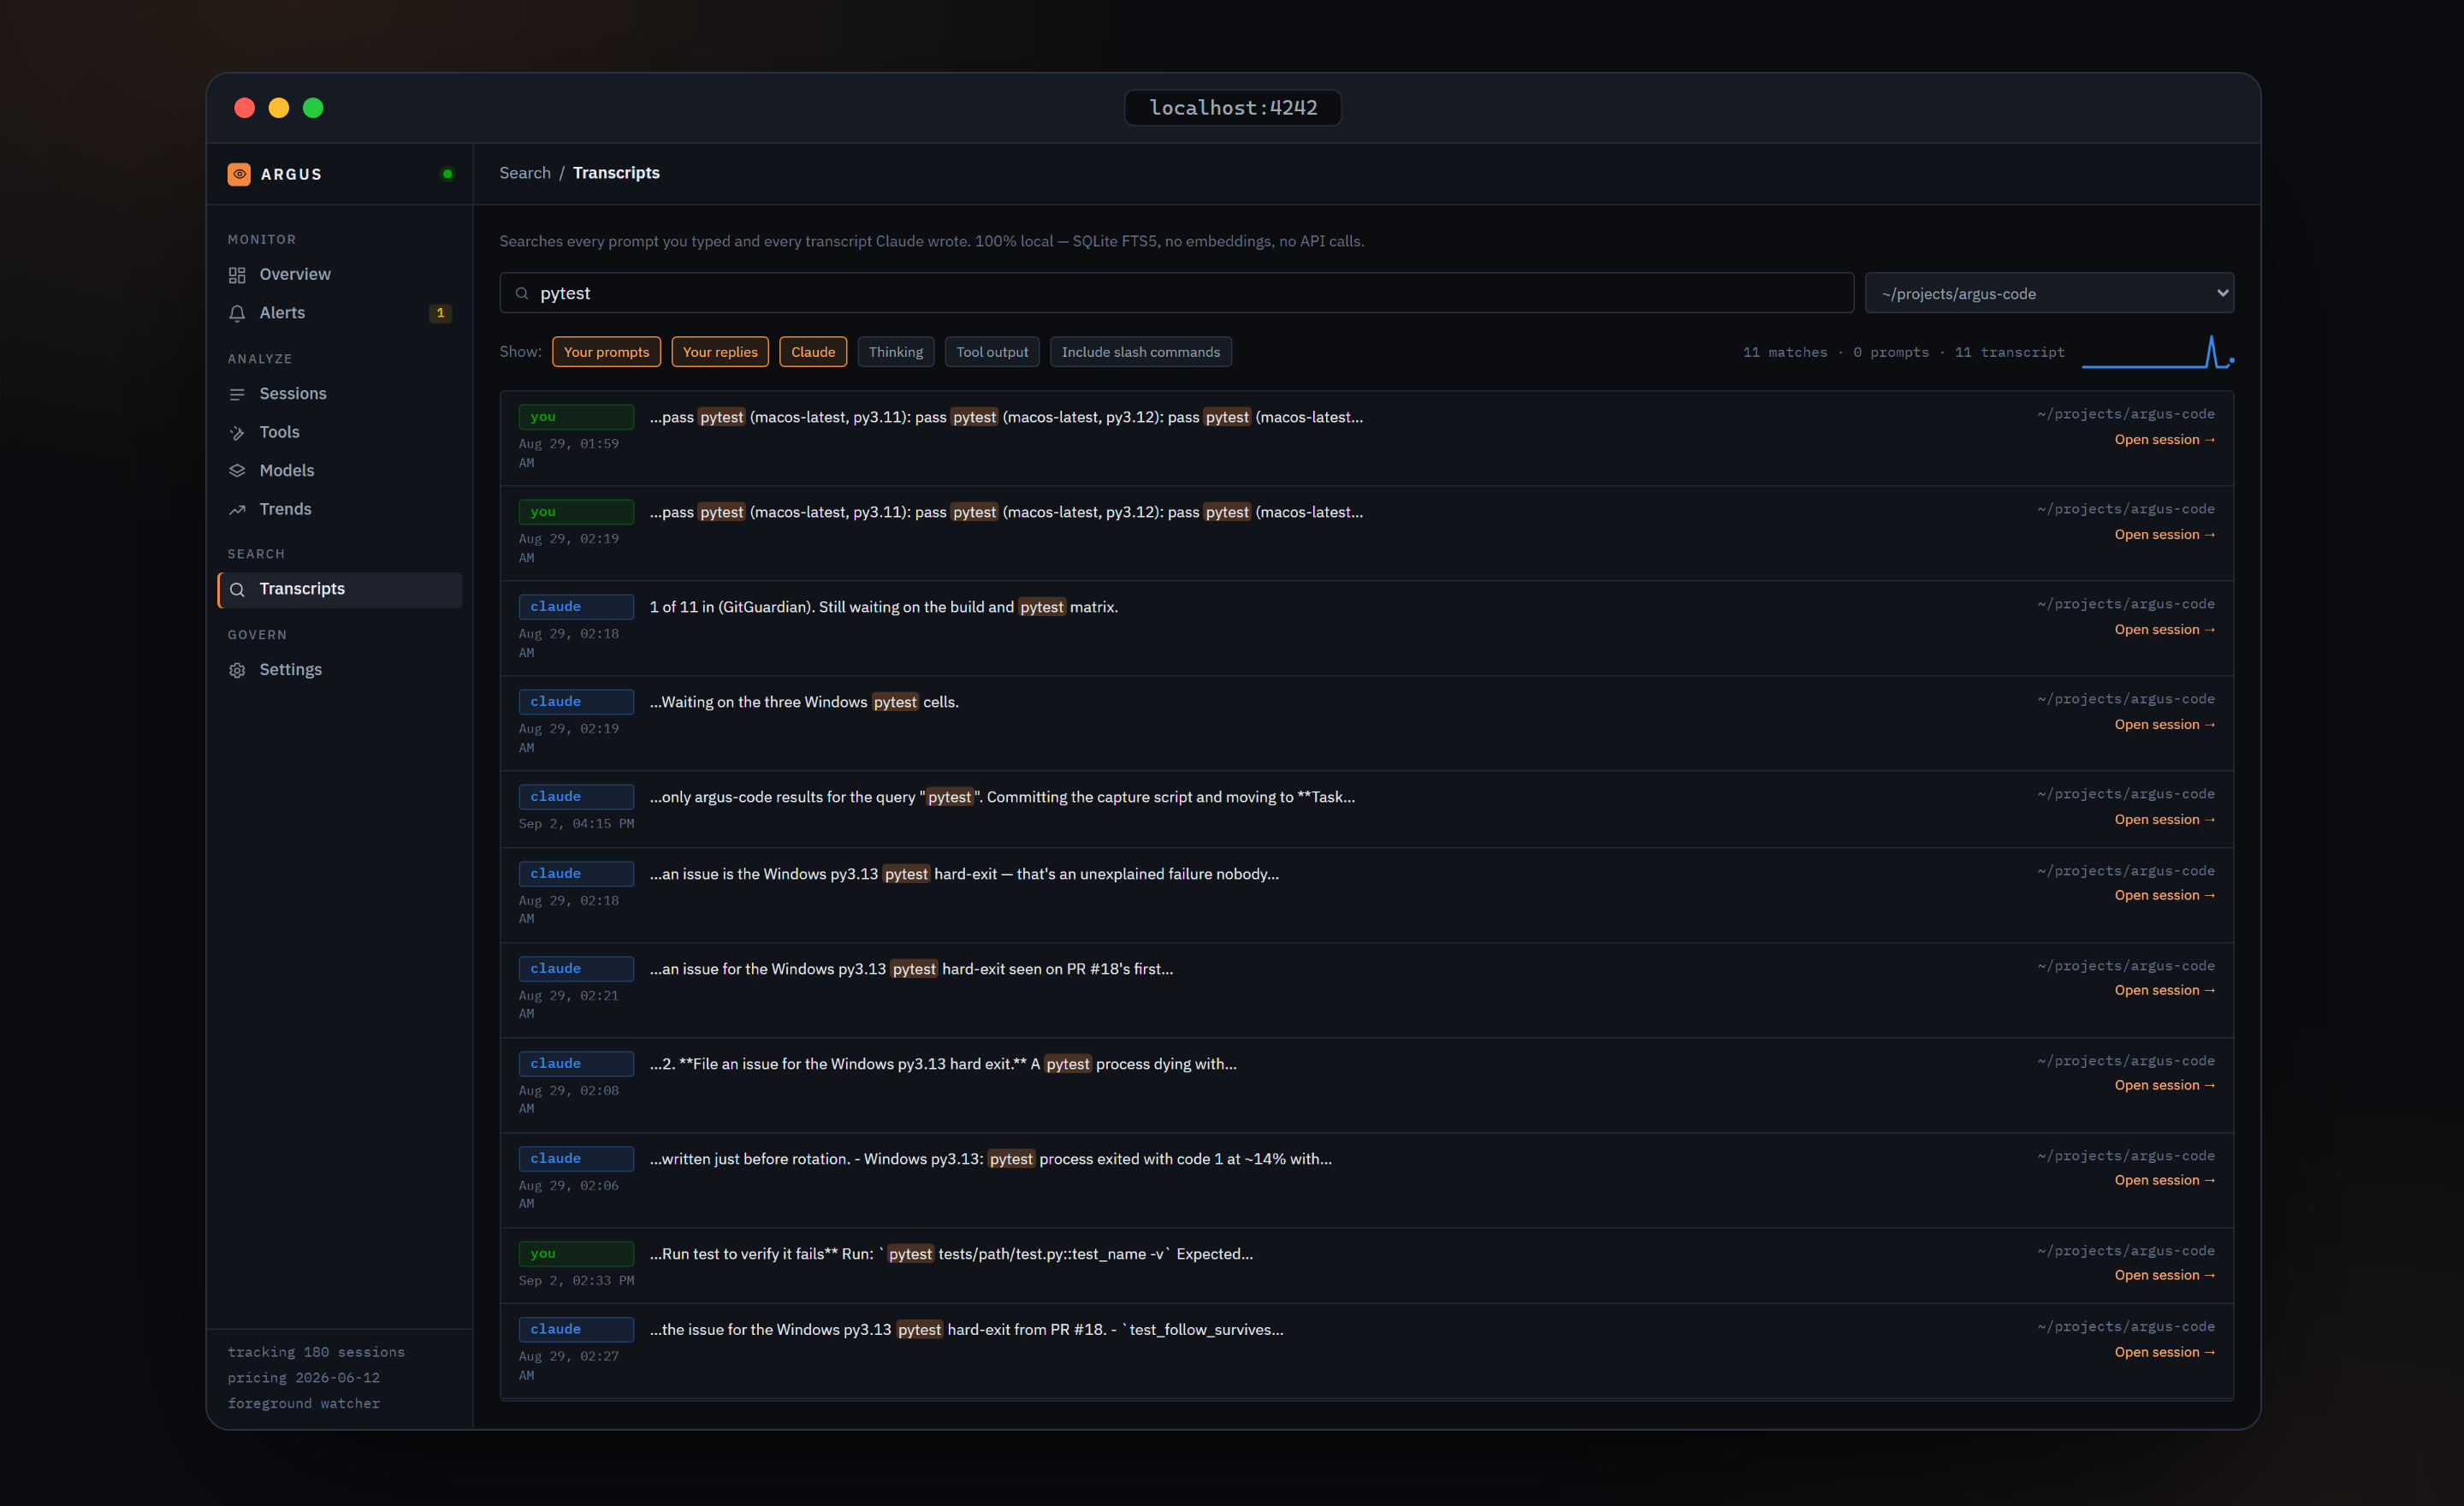Click '11 matches' count text
This screenshot has width=2464, height=1506.
click(1784, 352)
